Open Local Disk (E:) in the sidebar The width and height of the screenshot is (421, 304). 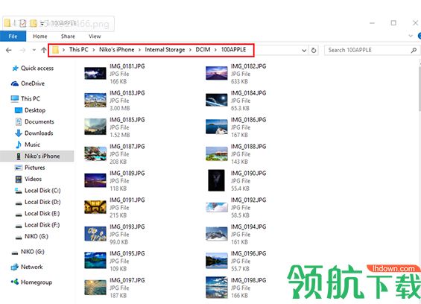(x=37, y=214)
